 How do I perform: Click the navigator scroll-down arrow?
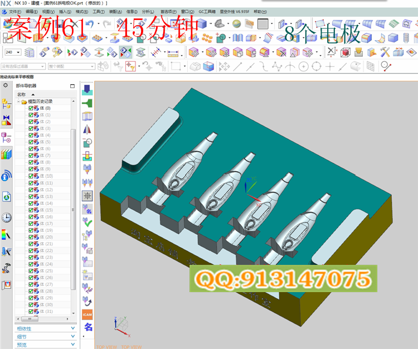click(74, 313)
